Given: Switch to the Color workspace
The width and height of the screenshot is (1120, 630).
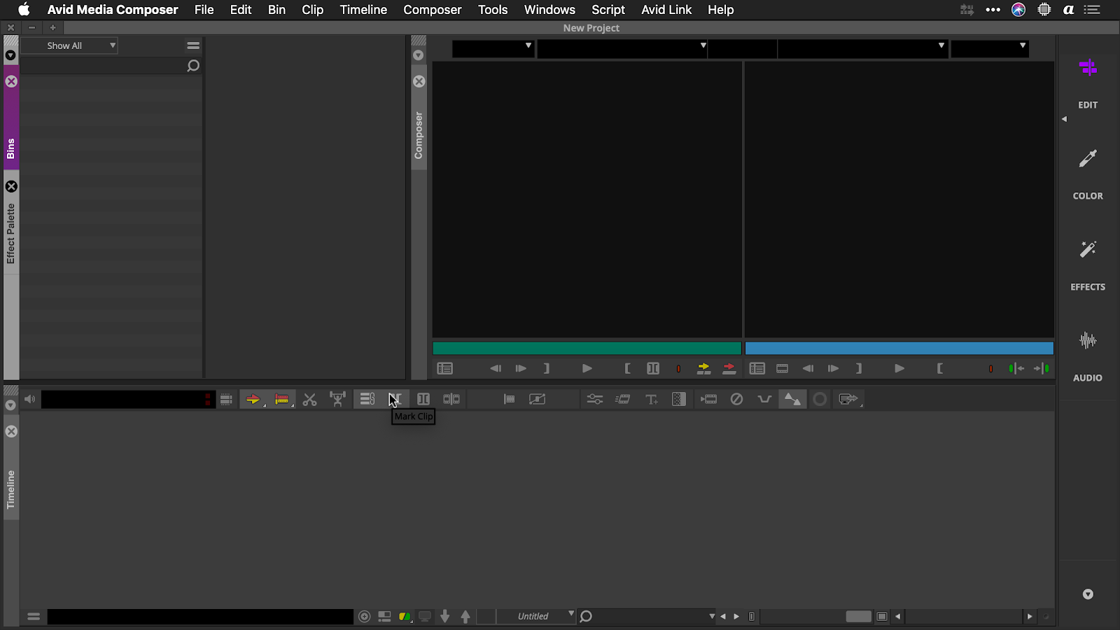Looking at the screenshot, I should (x=1088, y=174).
